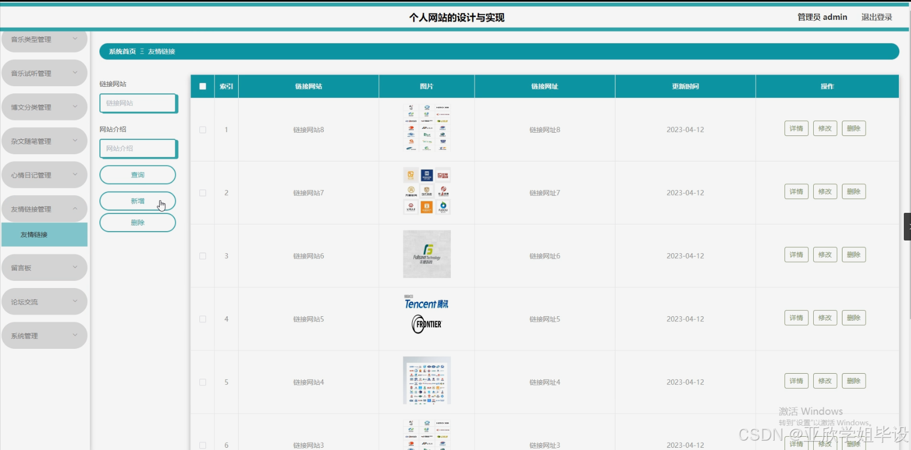Click 修改 for 链接网站5 row
The image size is (911, 450).
tap(825, 317)
